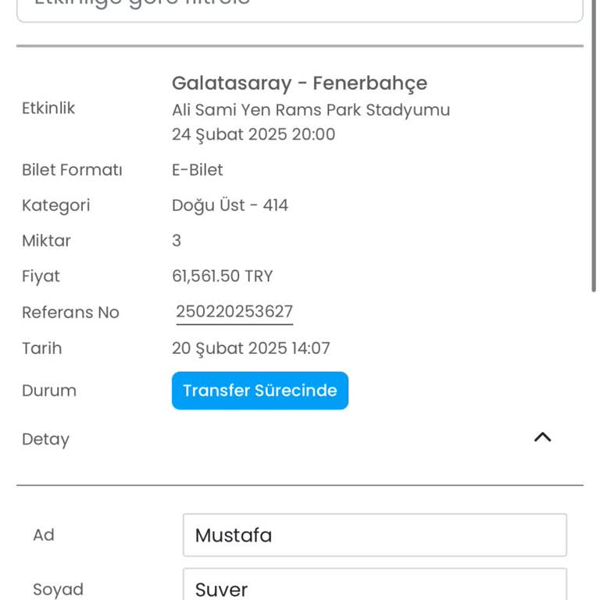Screen dimensions: 600x600
Task: Click the Ad label beside Mustafa
Action: (44, 535)
